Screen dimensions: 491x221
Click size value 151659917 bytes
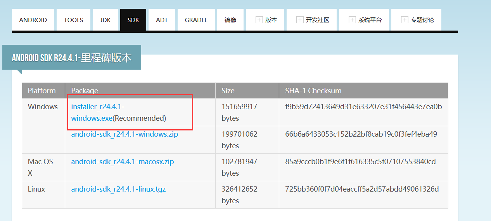pyautogui.click(x=239, y=112)
